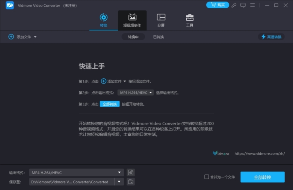Click the 分屏 layout icon

point(161,17)
